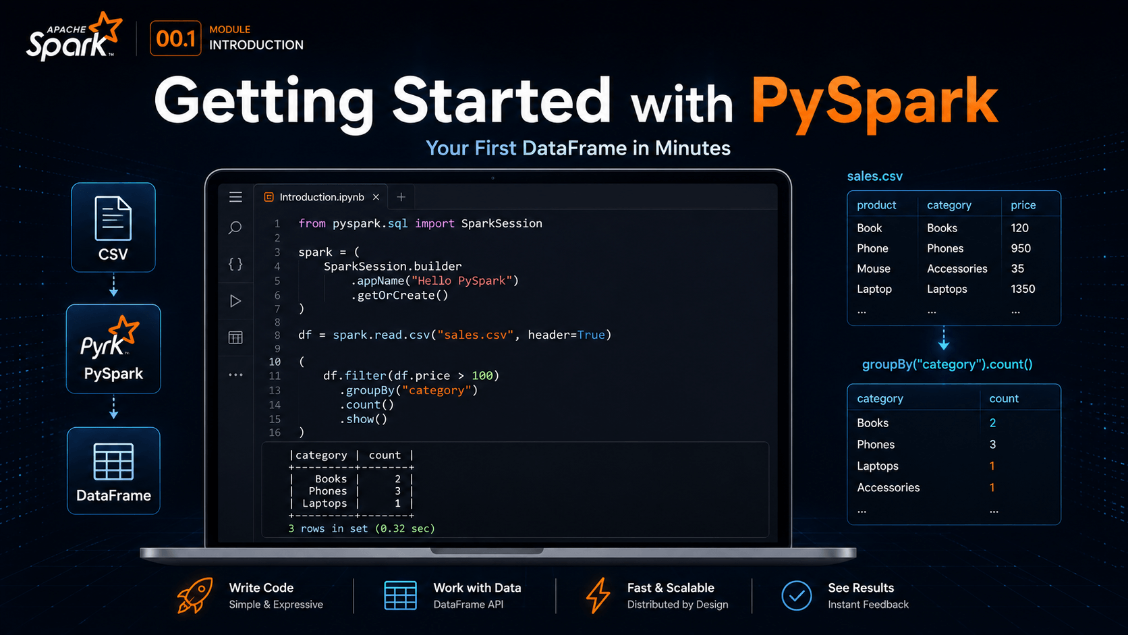Viewport: 1128px width, 635px height.
Task: Select the Introduction.ipynb tab
Action: (x=321, y=197)
